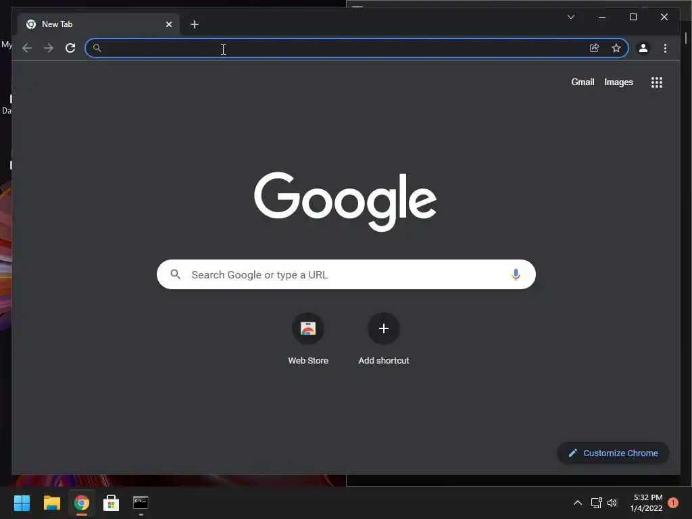Open the terminal app in the taskbar

141,503
